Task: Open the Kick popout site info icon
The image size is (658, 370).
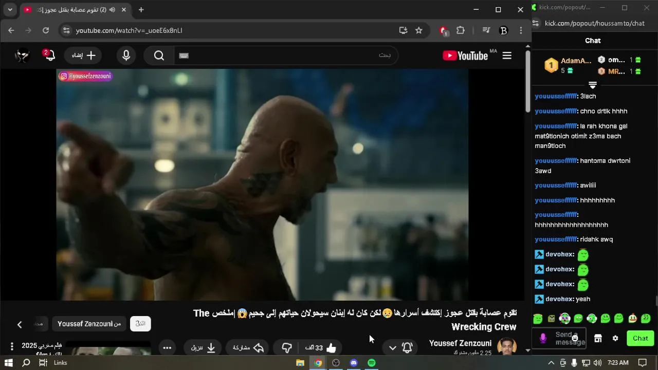Action: (x=536, y=23)
